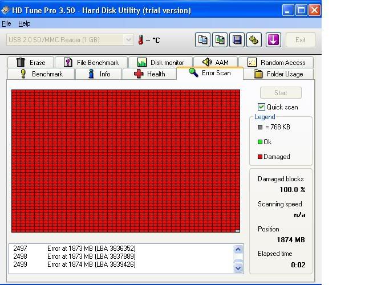Open the Help menu

tap(24, 23)
